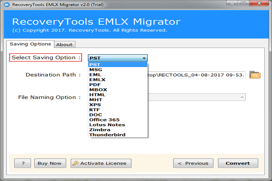Switch to the About tab
The image size is (272, 181).
(x=64, y=44)
